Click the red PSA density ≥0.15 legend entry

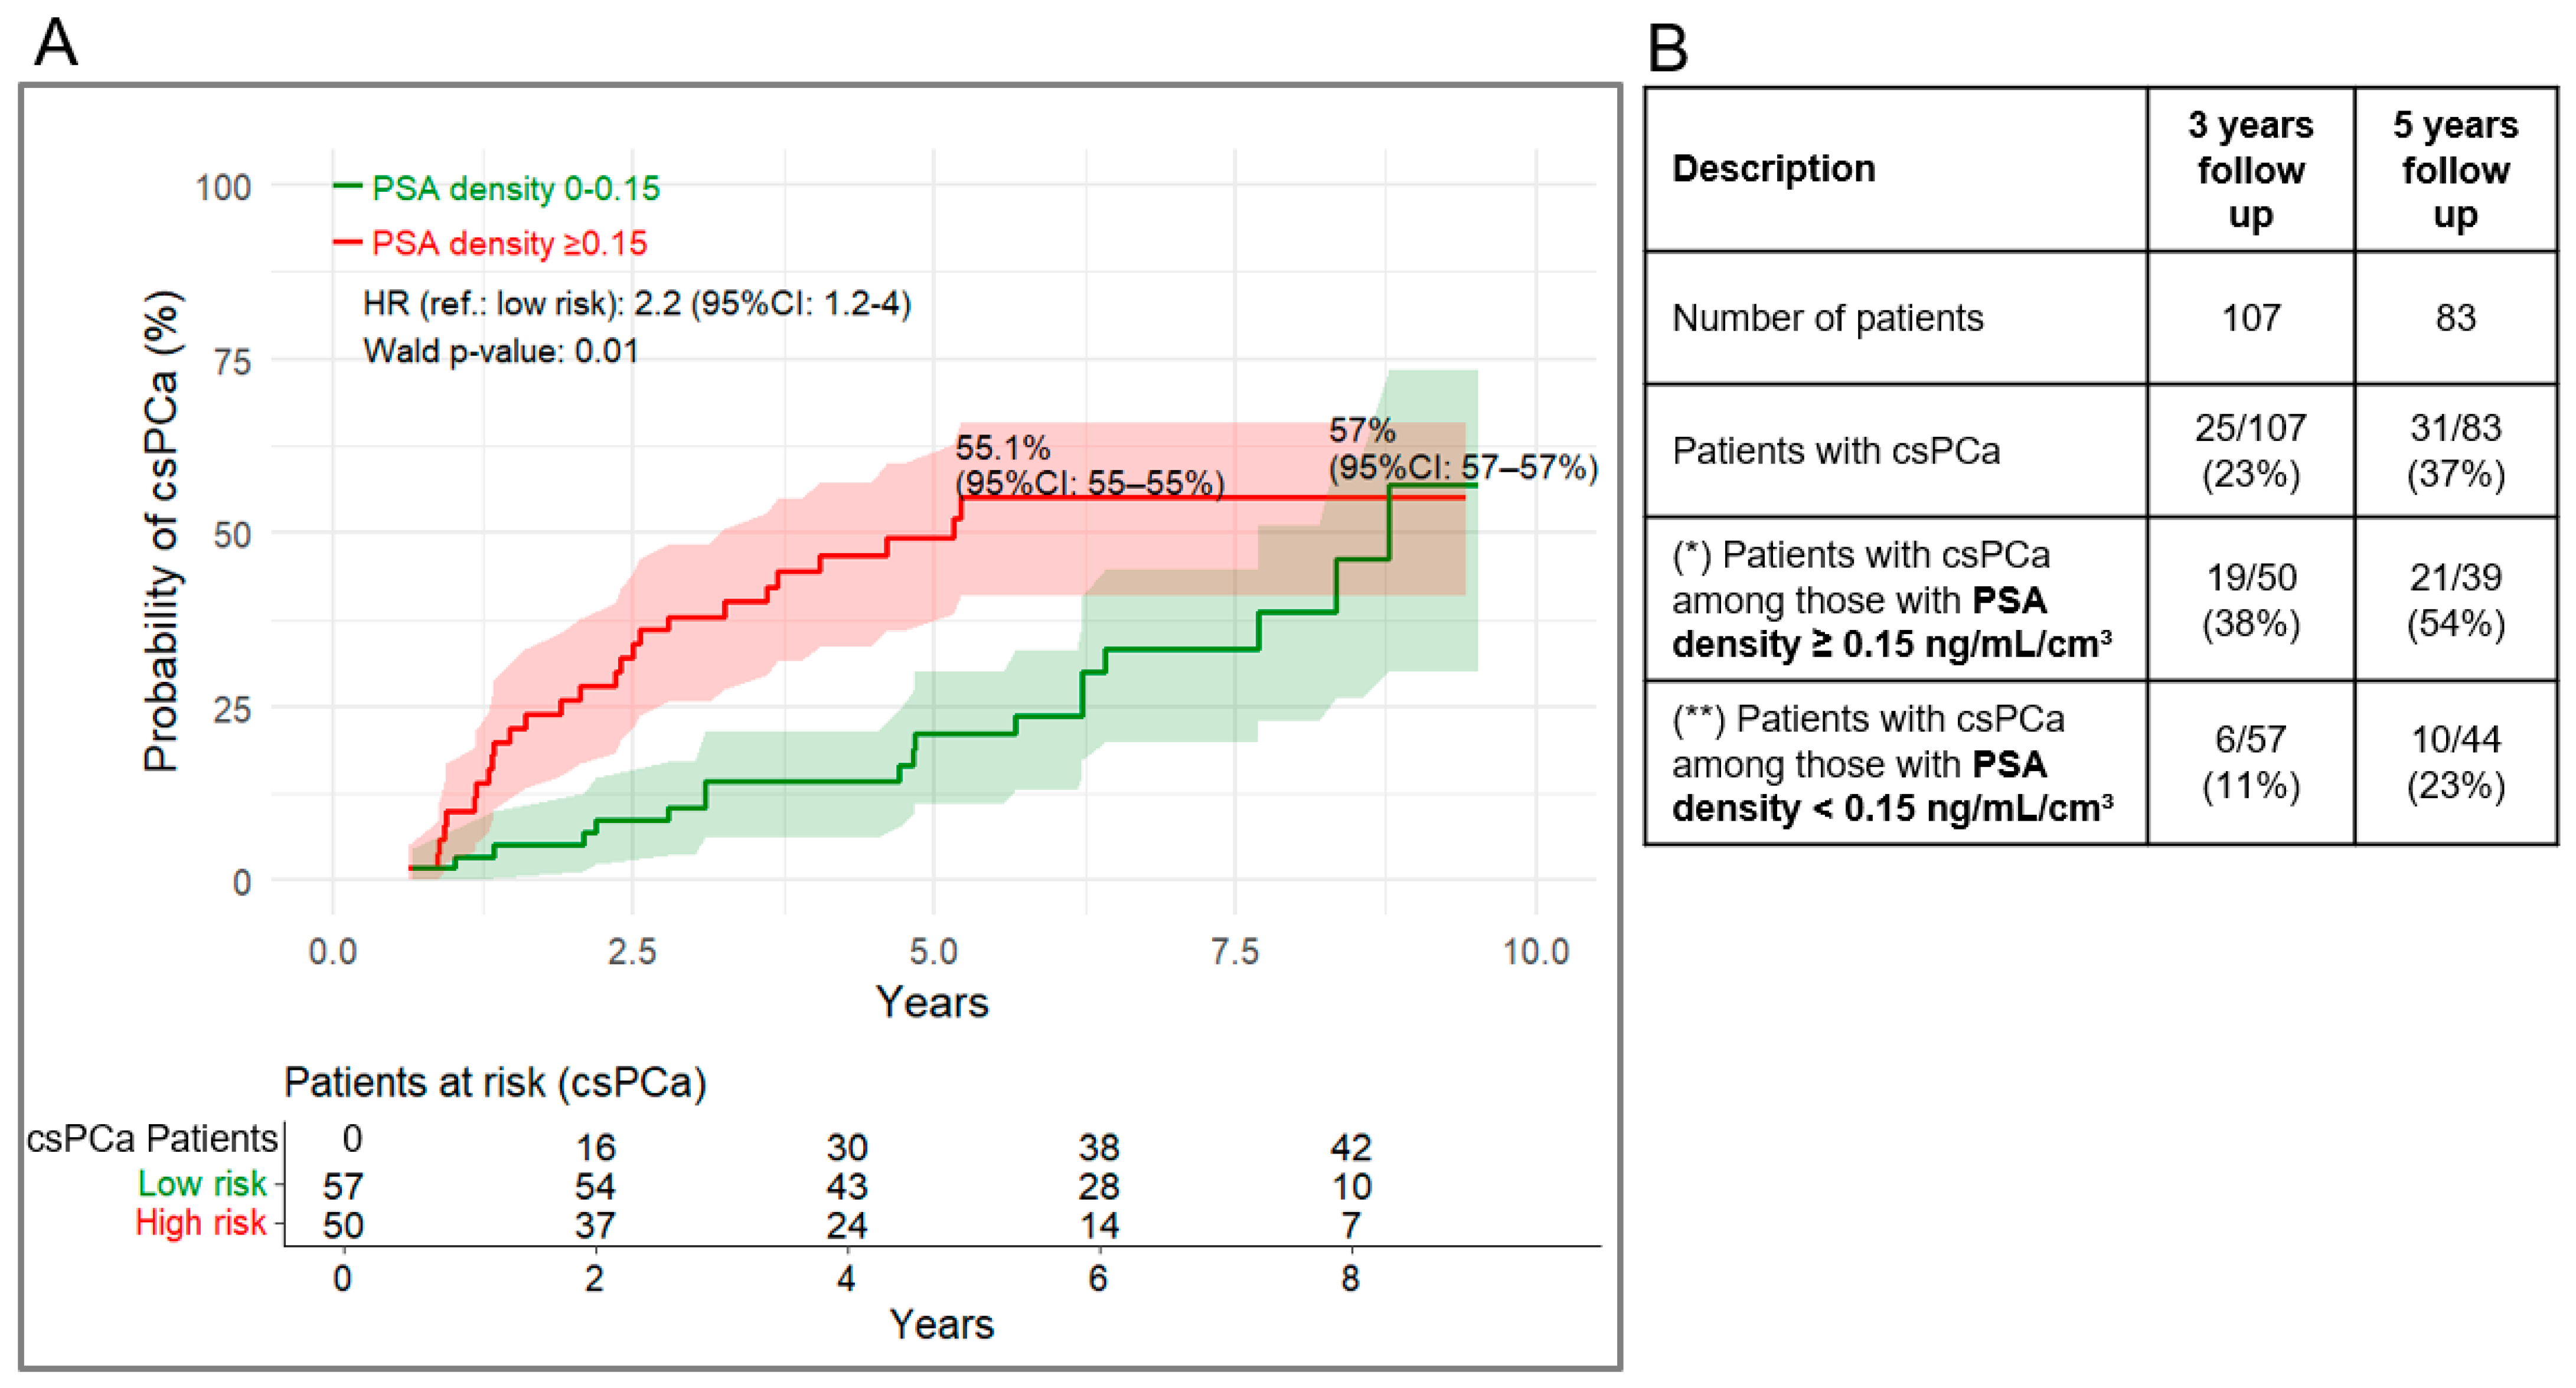[490, 243]
